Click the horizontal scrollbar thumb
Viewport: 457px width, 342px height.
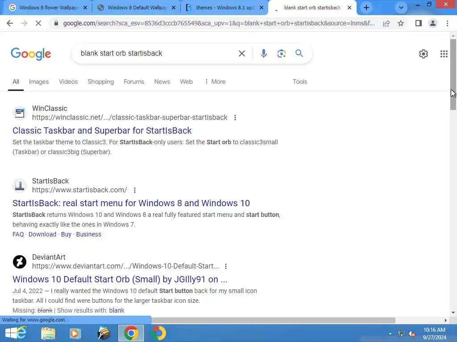[x=273, y=320]
